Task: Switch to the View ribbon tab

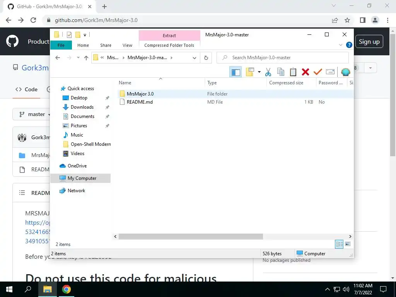Action: (x=127, y=45)
